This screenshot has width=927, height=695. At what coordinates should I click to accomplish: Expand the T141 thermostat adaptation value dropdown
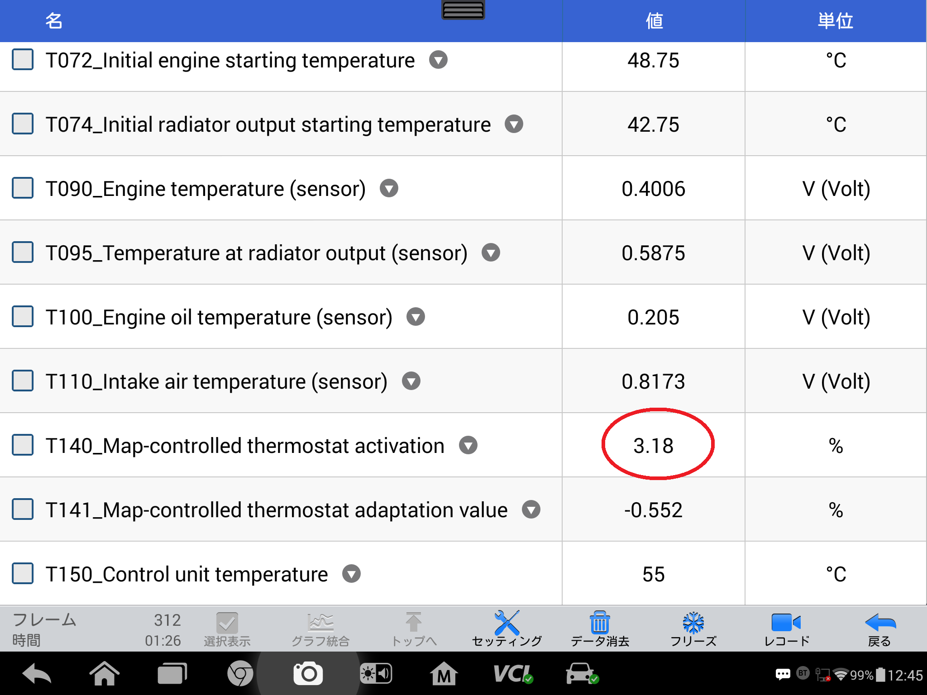point(531,510)
